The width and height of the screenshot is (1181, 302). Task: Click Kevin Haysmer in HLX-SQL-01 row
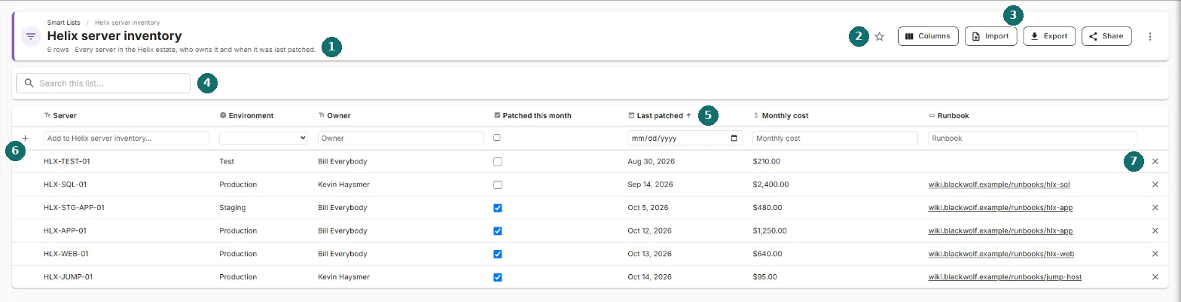tap(344, 185)
